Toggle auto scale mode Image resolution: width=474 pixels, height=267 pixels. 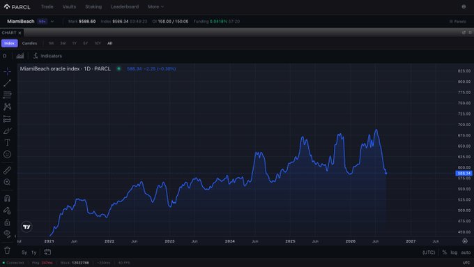click(x=466, y=252)
